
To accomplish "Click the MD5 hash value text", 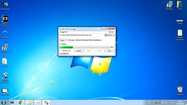I will [88, 40].
